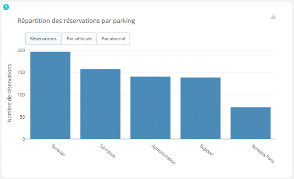Click the Direction axis label
This screenshot has height=179, width=294.
pyautogui.click(x=107, y=151)
